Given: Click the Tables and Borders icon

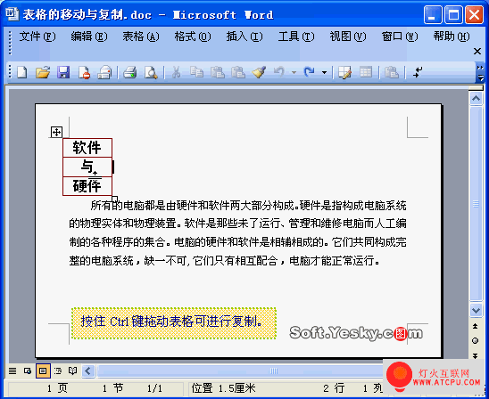Looking at the screenshot, I should point(345,72).
